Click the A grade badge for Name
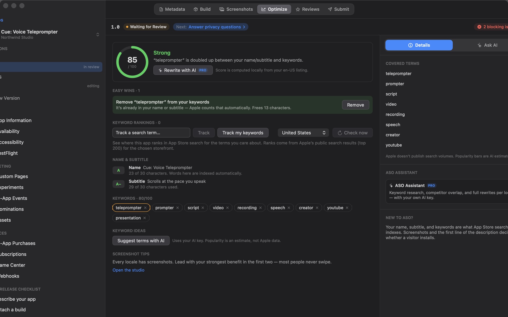The image size is (508, 317). 118,170
